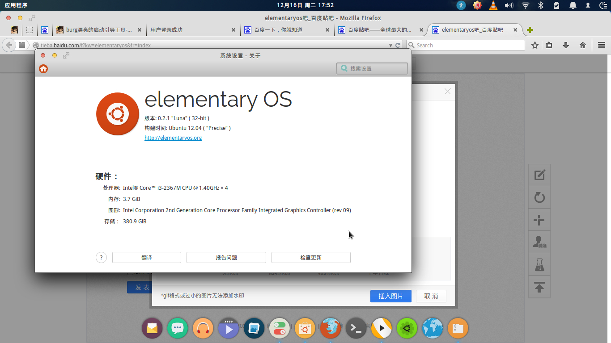Image resolution: width=611 pixels, height=343 pixels.
Task: Open a new Firefox tab with plus
Action: [x=530, y=30]
